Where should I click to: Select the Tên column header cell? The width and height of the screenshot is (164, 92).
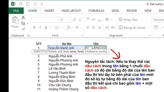[x=96, y=44]
